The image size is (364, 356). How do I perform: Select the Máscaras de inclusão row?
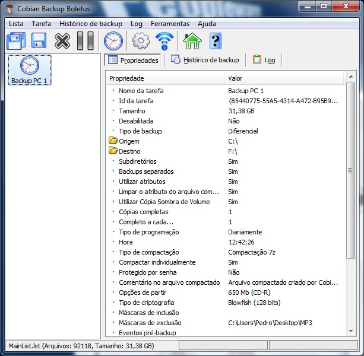[x=226, y=313]
